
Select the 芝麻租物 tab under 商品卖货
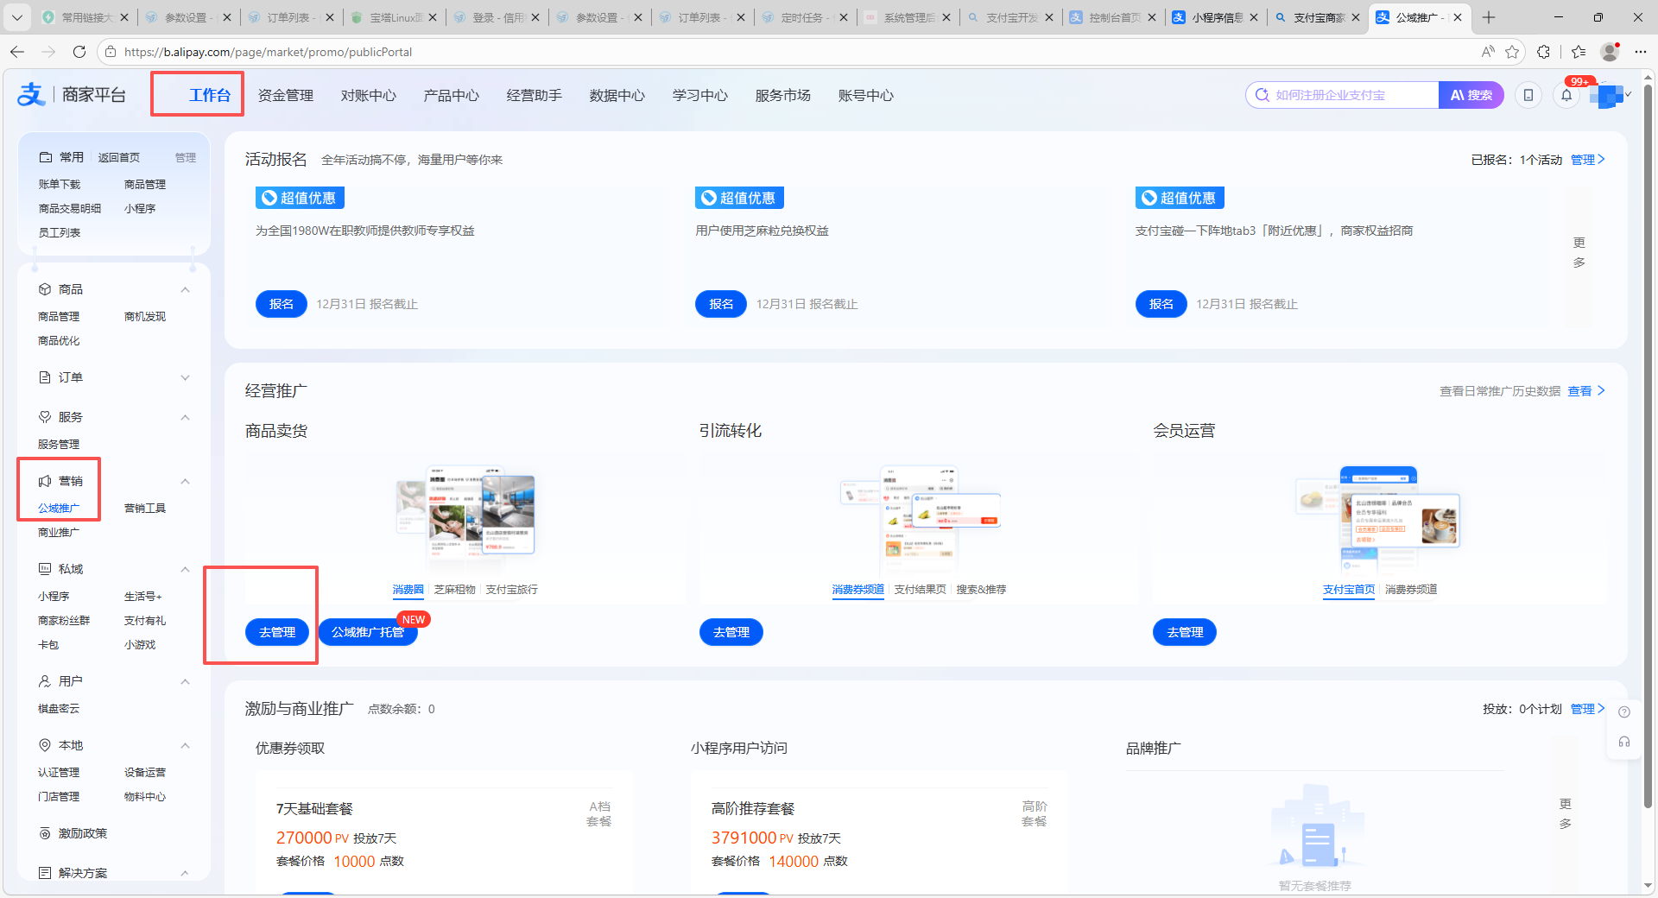[454, 590]
